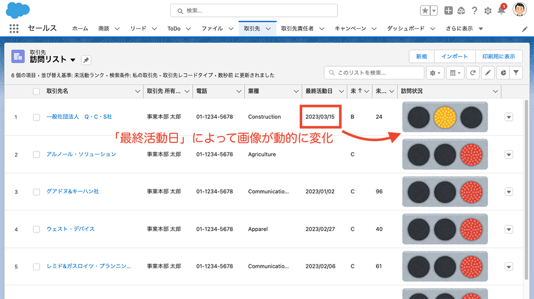Open account アルノール・ソリューション
Screen dimensions: 534x299
pos(81,154)
